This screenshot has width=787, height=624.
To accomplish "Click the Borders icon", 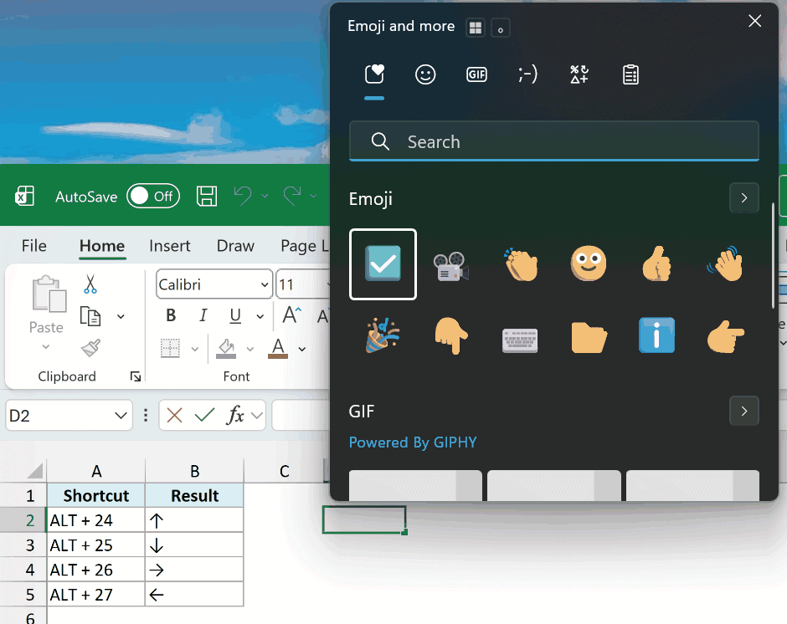I will click(170, 348).
